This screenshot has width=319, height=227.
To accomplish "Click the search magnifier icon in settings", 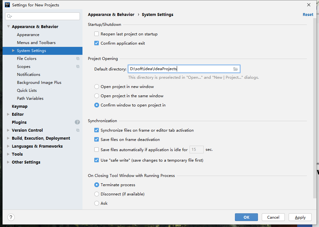I will (9, 16).
